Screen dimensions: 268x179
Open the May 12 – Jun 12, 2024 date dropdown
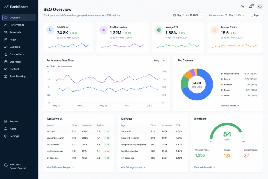187,15
